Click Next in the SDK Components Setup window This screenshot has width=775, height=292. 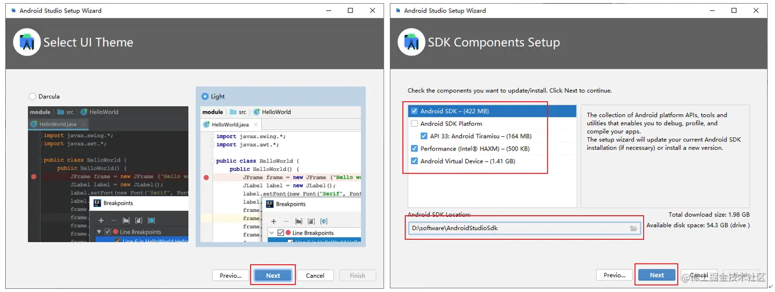[x=657, y=275]
